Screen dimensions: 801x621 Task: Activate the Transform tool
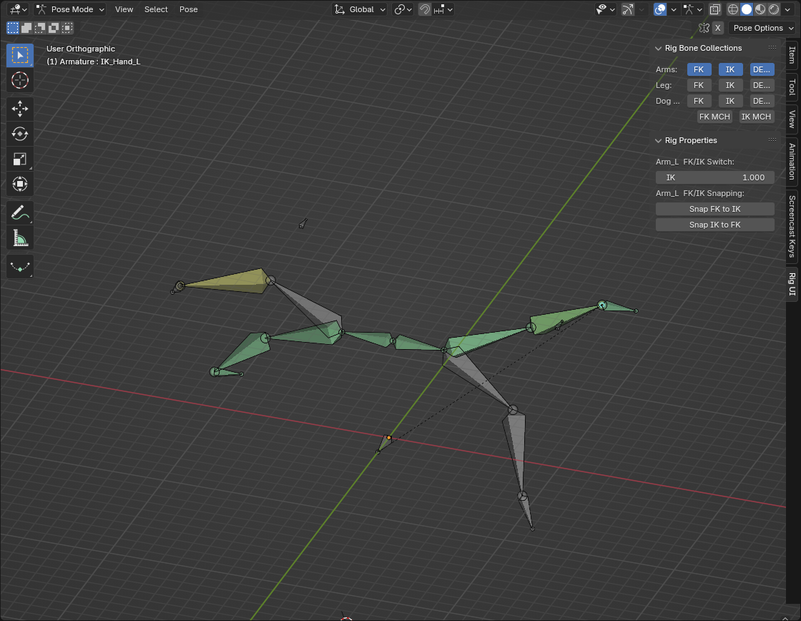(x=20, y=184)
